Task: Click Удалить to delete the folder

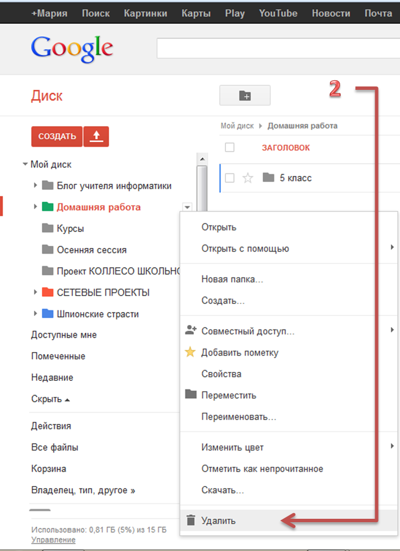Action: (219, 521)
